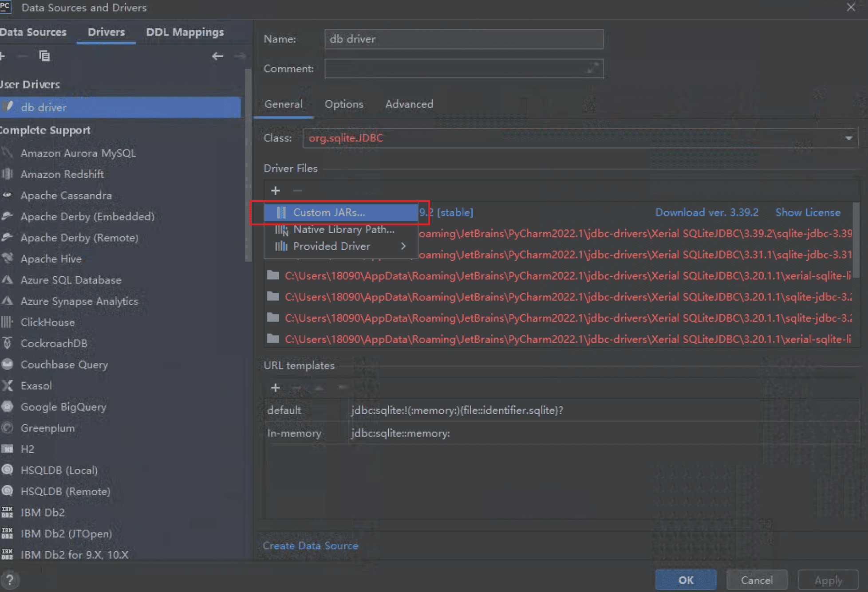This screenshot has width=868, height=592.
Task: Click the Create Data Source link
Action: point(311,546)
